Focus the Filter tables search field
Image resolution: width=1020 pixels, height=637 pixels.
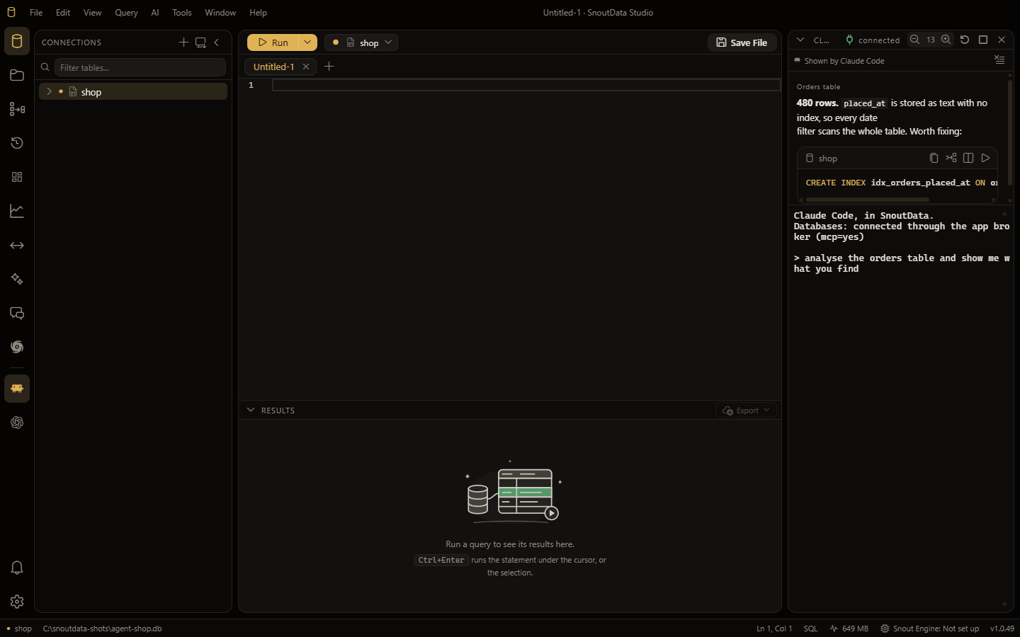coord(140,67)
